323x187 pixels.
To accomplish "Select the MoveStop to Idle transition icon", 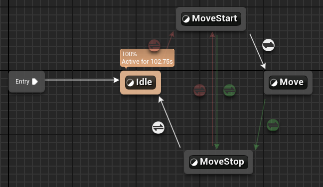I will (x=158, y=128).
